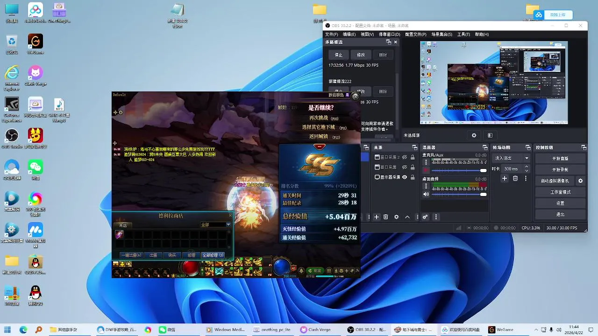Open 腾讯QQ desktop shortcut
The width and height of the screenshot is (598, 336).
pyautogui.click(x=36, y=296)
